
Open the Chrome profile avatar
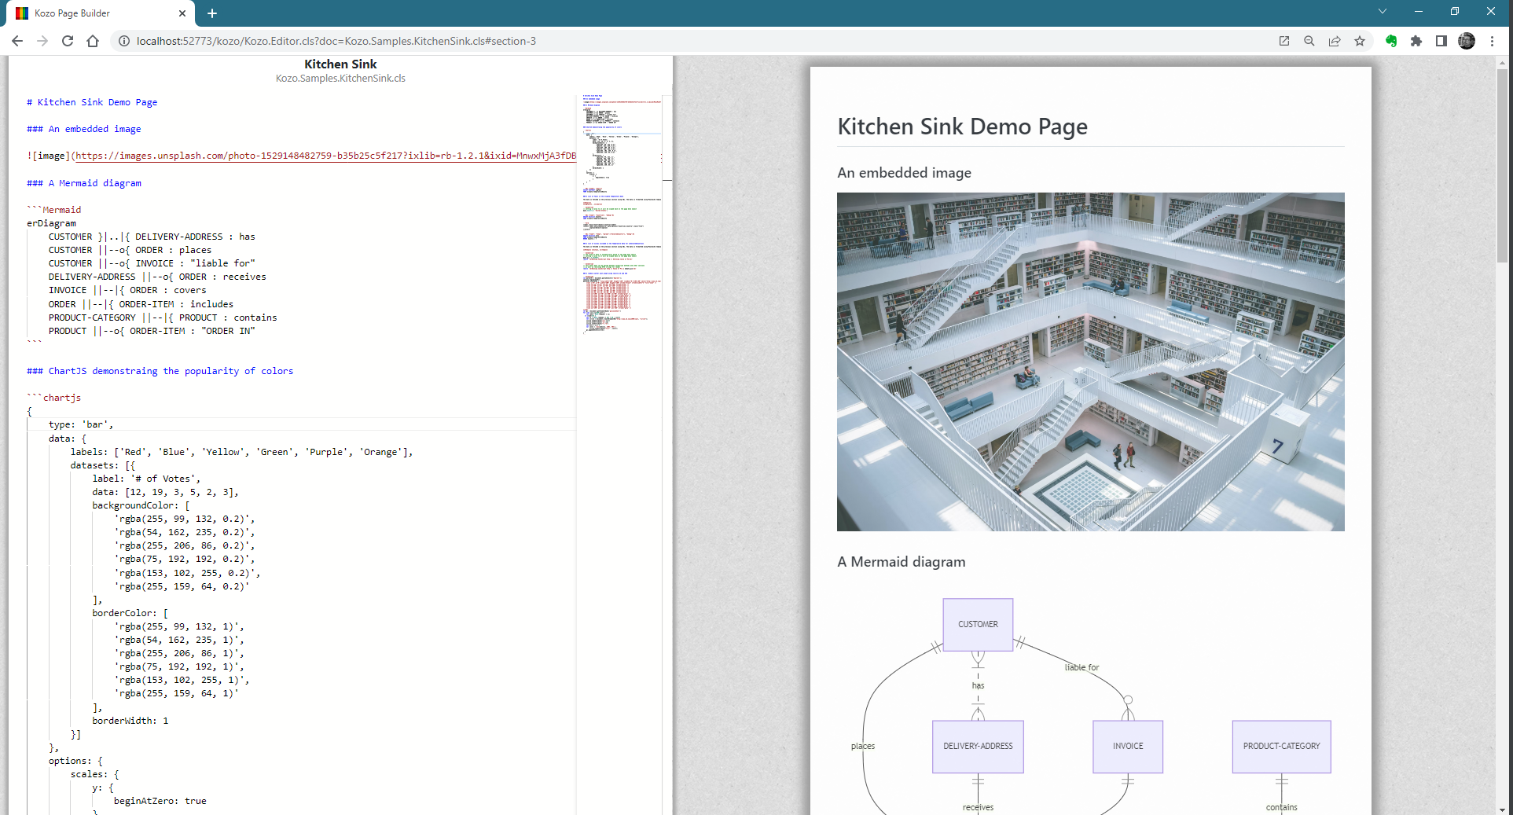tap(1467, 41)
